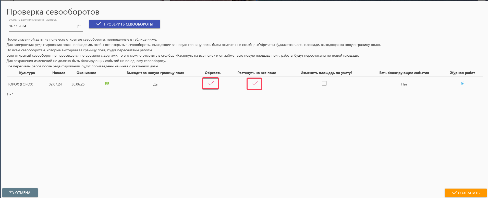Toggle the Обрезать checkbox for ГОРОХ
Image resolution: width=488 pixels, height=198 pixels.
[211, 83]
